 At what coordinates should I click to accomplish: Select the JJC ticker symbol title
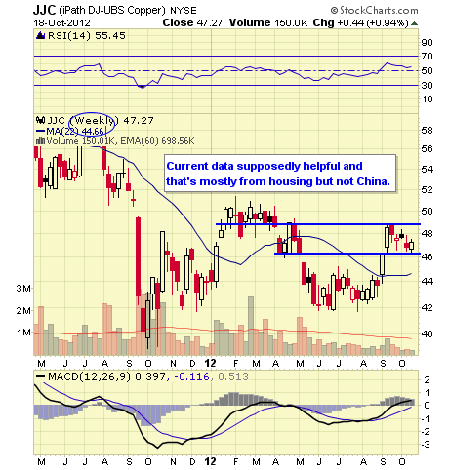(45, 11)
